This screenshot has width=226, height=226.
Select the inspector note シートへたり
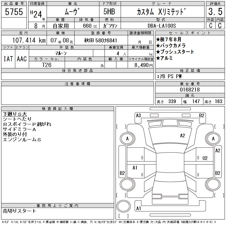click(17, 119)
